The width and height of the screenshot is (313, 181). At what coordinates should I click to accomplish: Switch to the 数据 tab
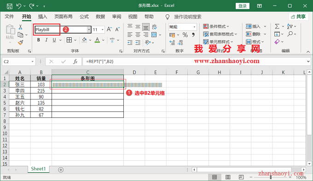[x=100, y=17]
